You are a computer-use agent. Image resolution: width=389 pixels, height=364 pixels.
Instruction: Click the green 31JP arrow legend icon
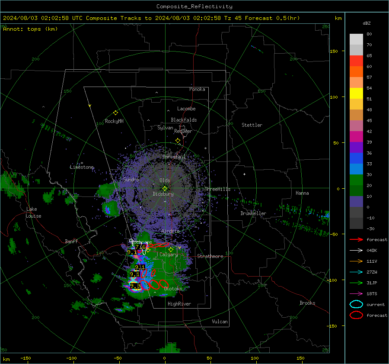(356, 283)
